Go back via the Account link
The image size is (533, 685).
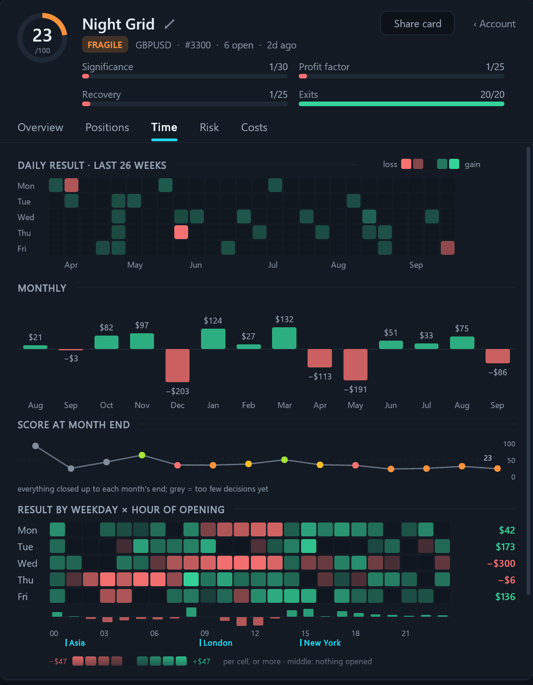pos(494,24)
